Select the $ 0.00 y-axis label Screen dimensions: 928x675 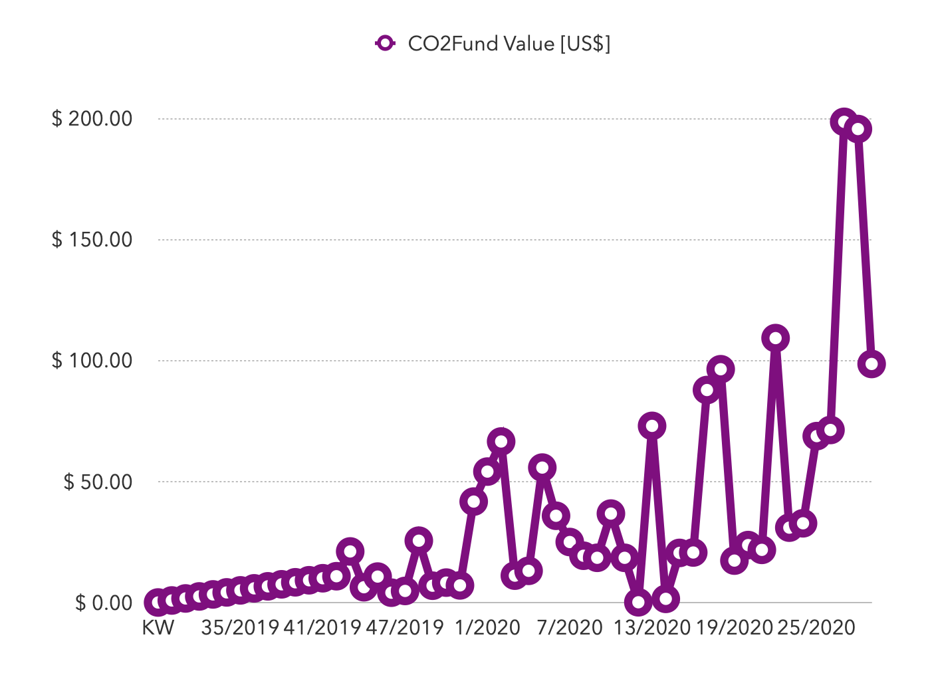[x=104, y=603]
